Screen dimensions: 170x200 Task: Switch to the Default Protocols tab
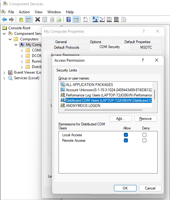tap(67, 47)
